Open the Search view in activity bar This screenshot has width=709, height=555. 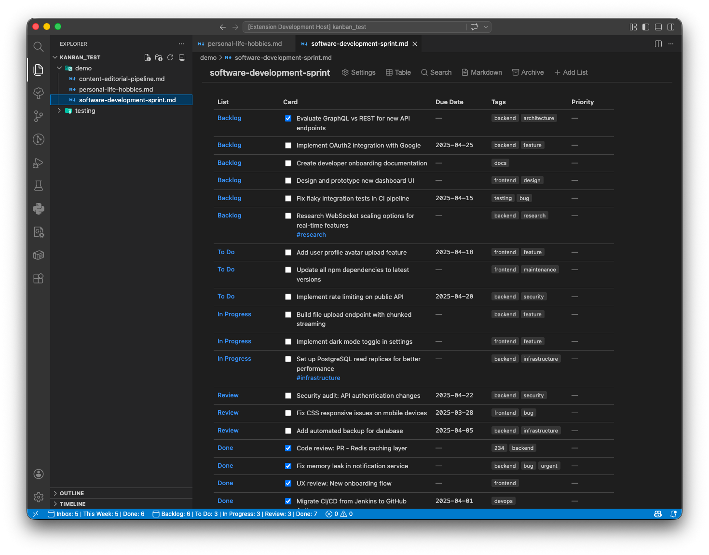pos(39,47)
